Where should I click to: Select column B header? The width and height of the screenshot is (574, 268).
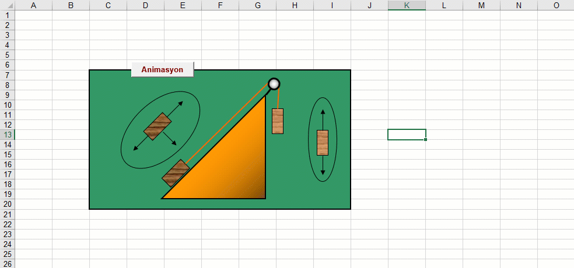click(71, 5)
